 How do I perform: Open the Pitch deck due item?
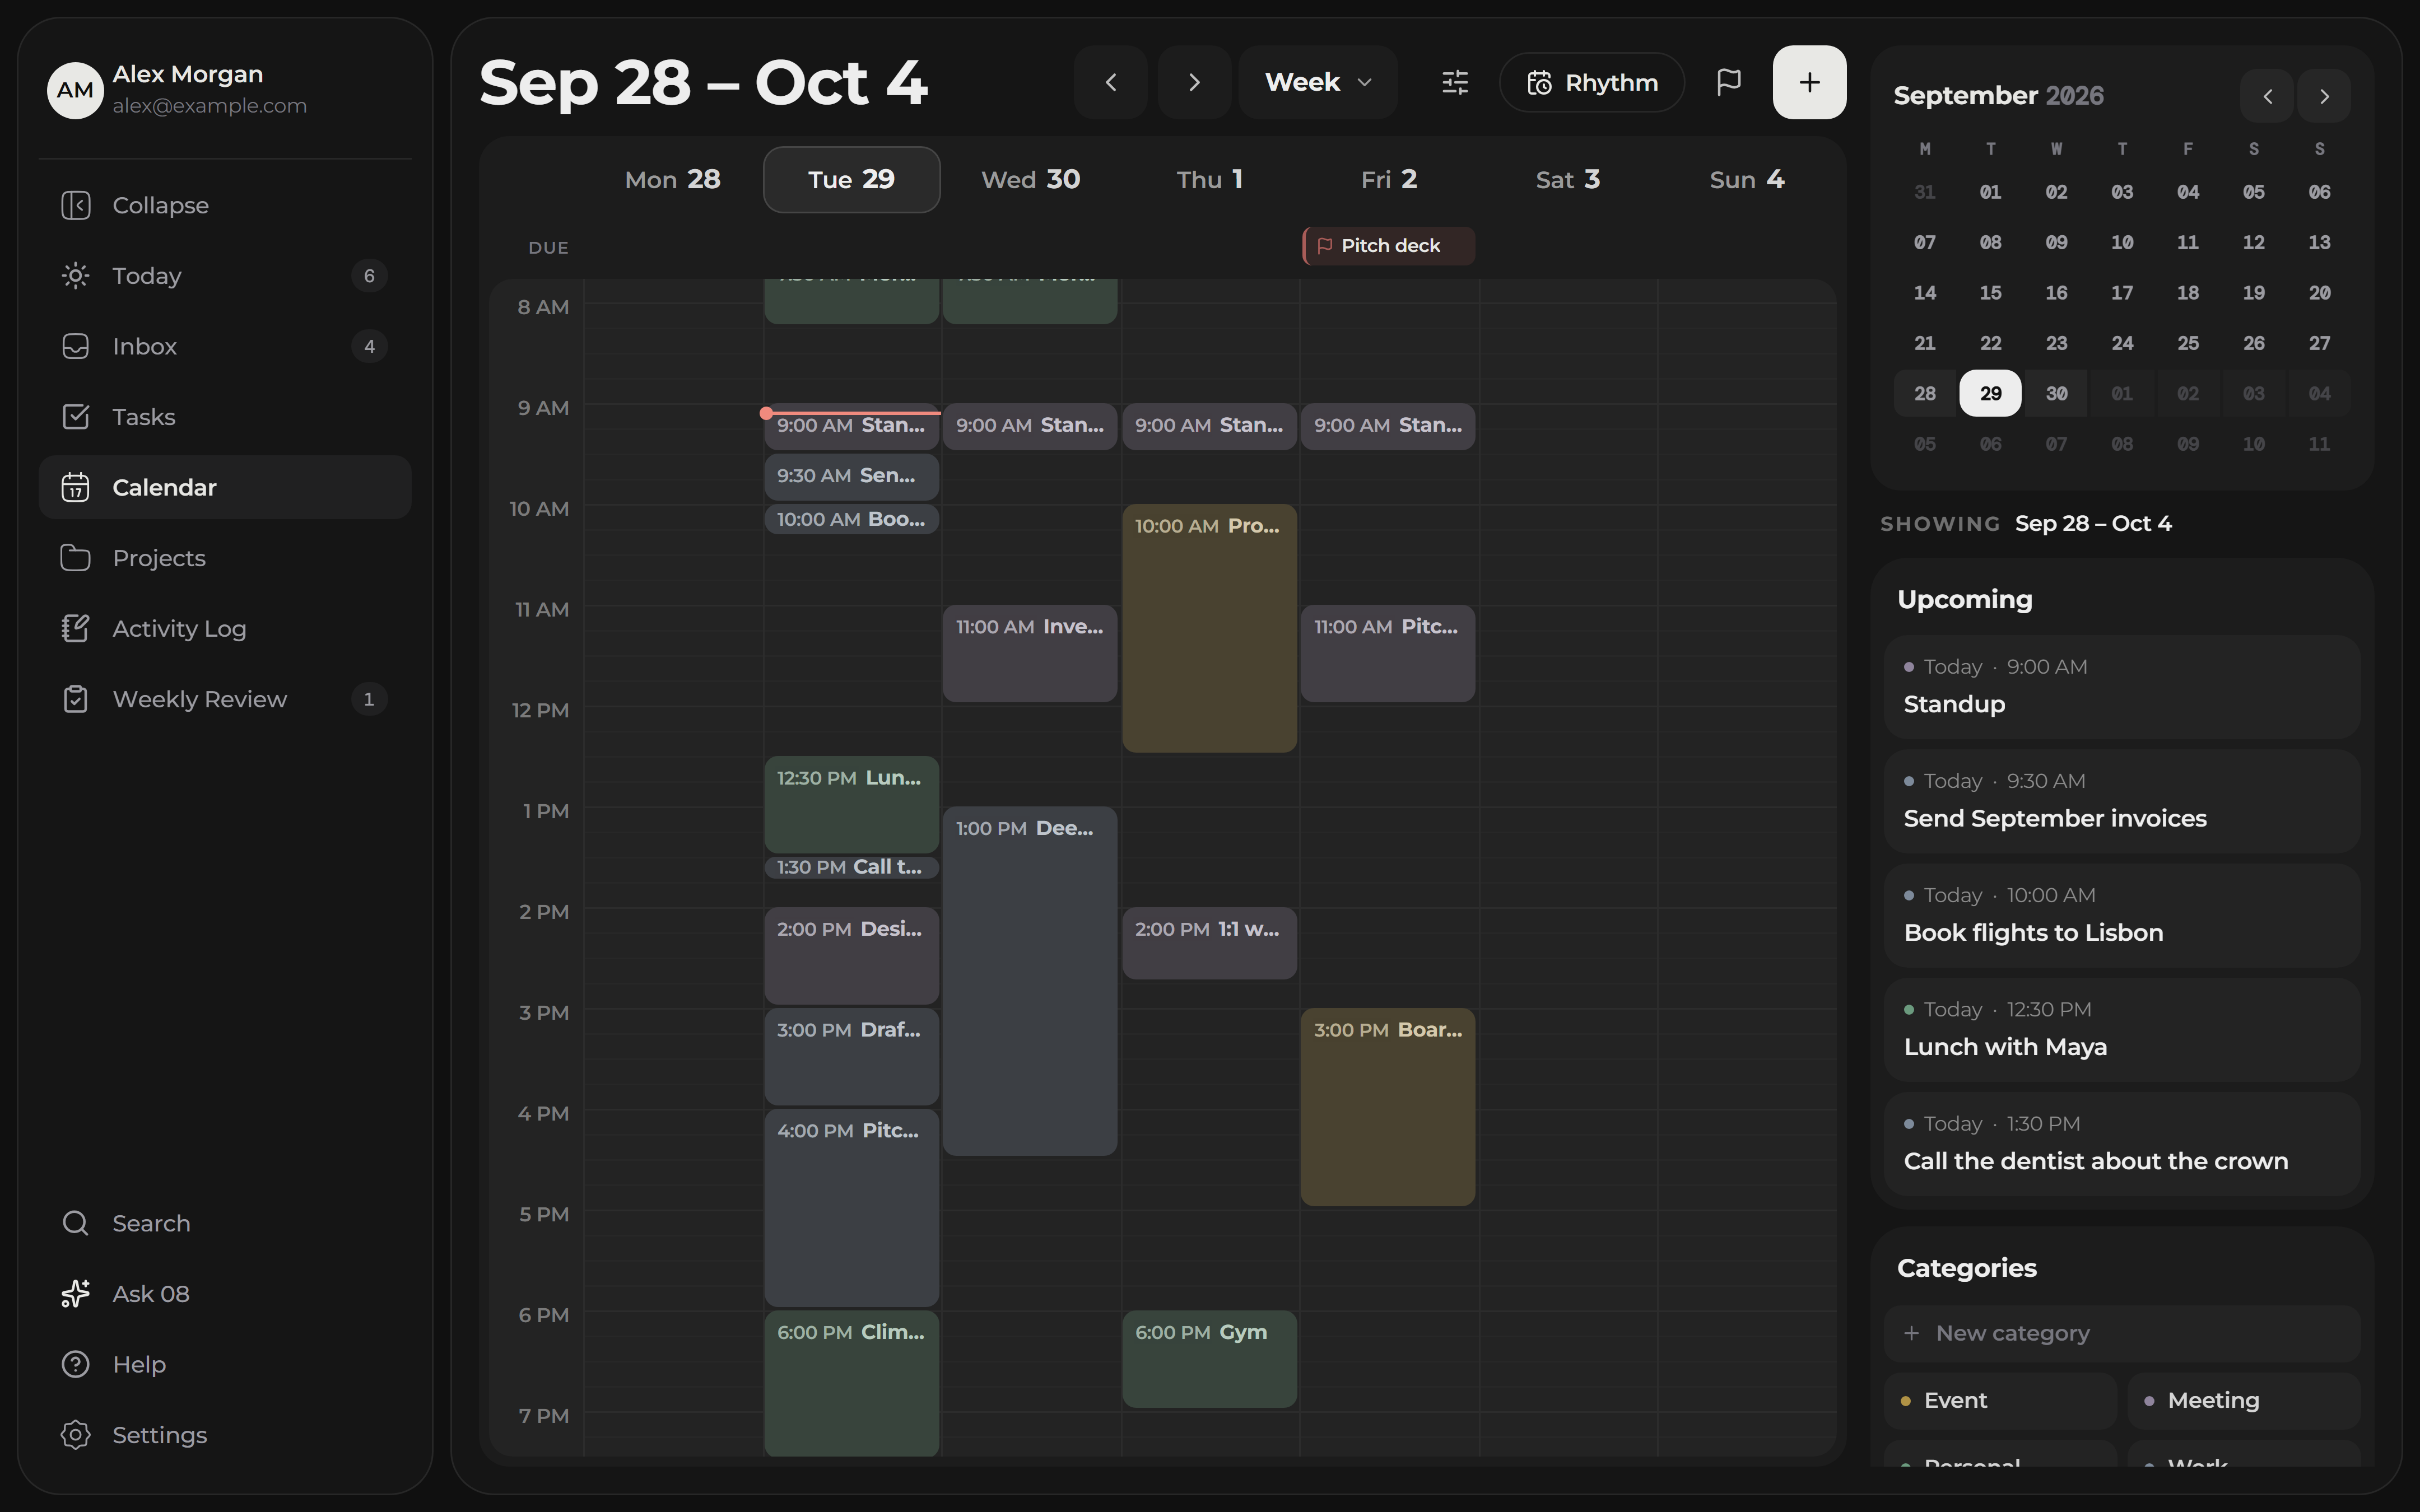[x=1389, y=246]
